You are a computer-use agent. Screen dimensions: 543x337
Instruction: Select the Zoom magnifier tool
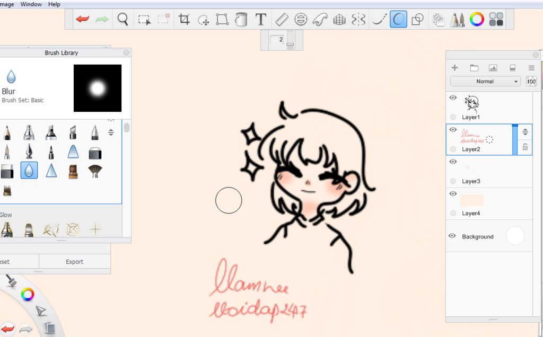click(122, 19)
